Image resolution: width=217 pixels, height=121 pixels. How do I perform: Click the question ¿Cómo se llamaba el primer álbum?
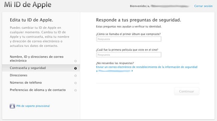coord(128,34)
